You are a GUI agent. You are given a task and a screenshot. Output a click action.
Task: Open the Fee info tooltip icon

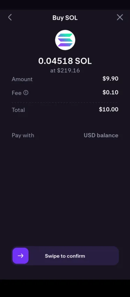(26, 93)
